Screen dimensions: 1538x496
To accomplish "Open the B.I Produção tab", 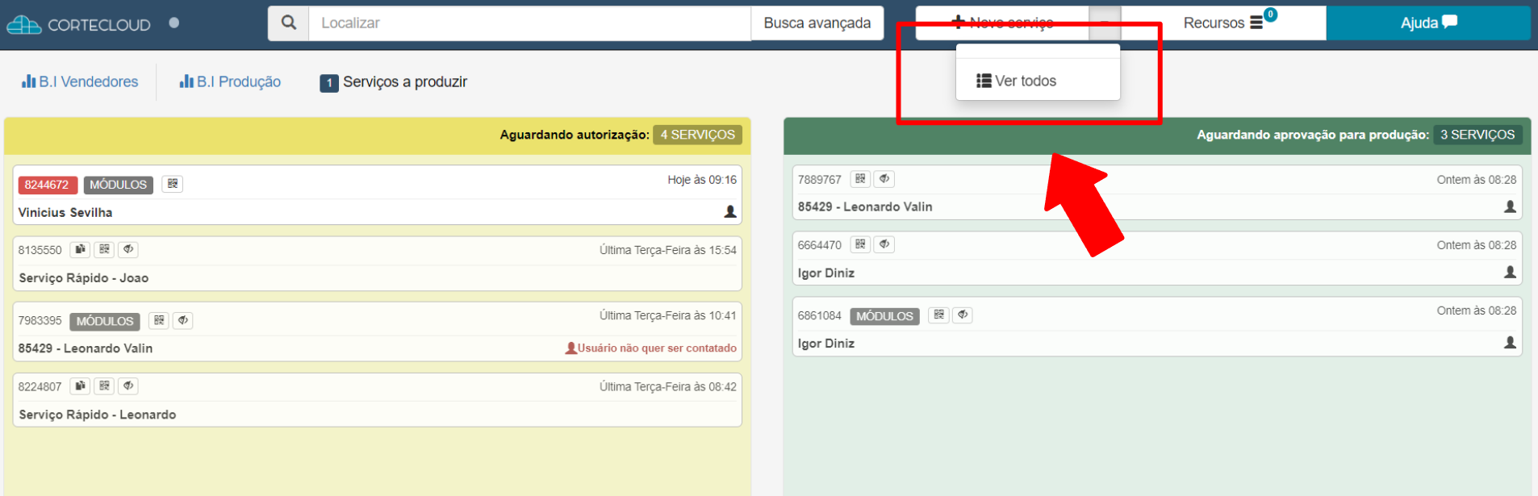I will pyautogui.click(x=230, y=81).
